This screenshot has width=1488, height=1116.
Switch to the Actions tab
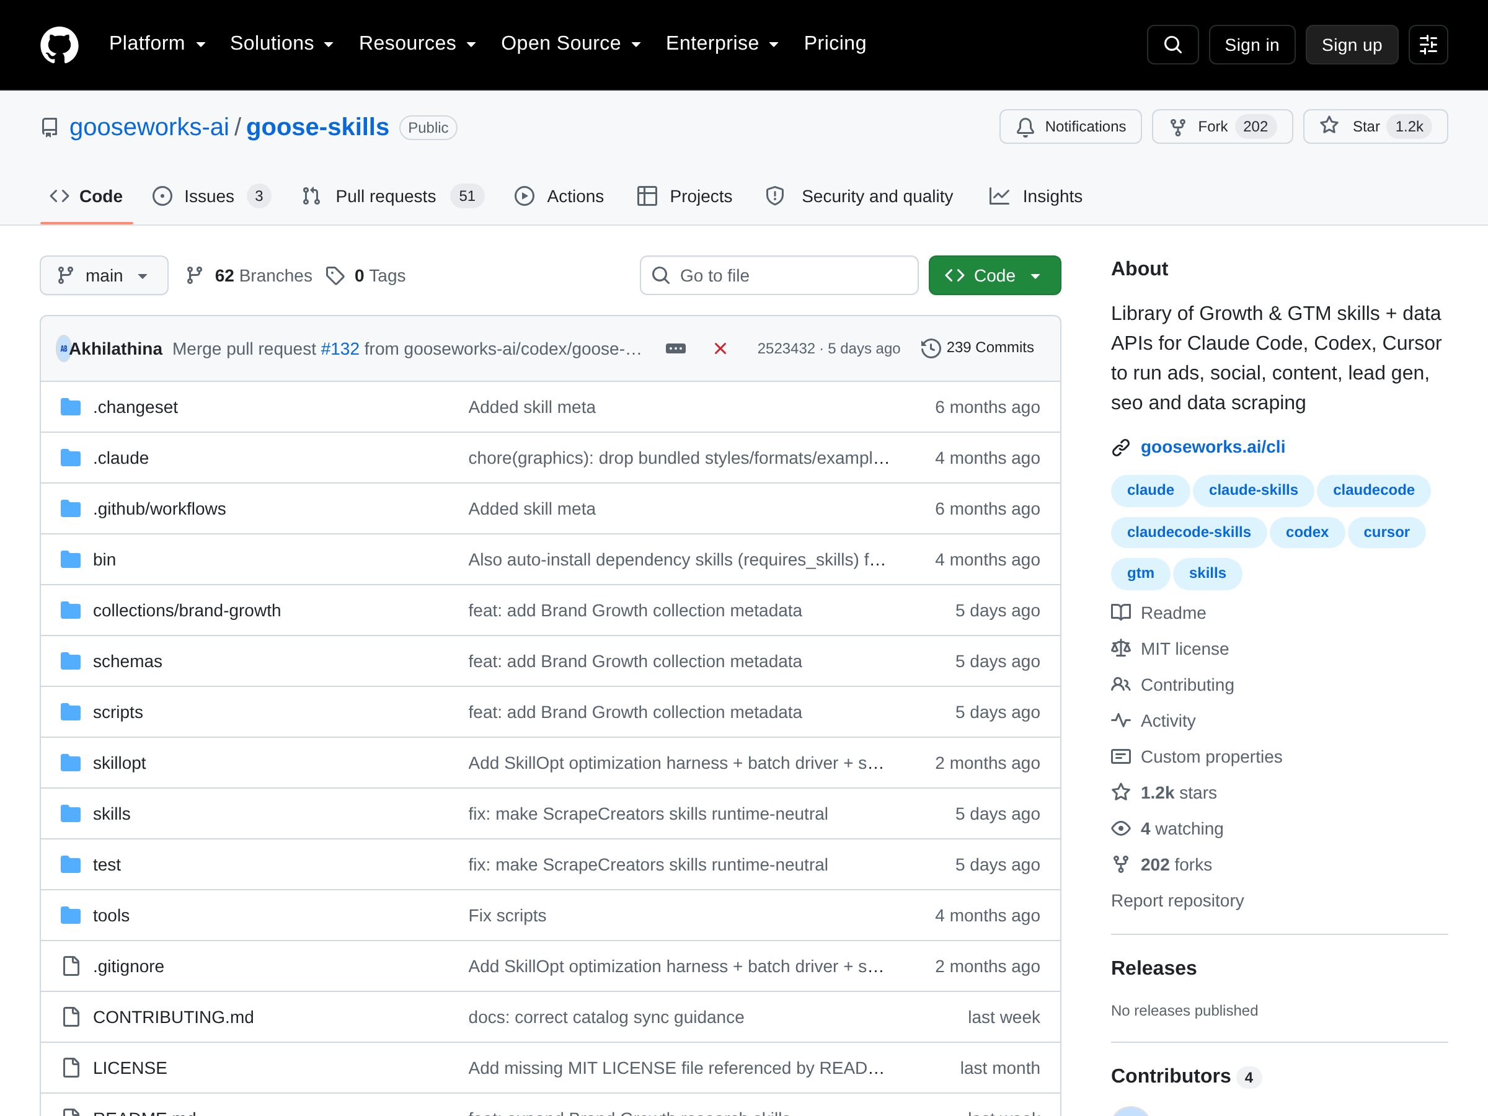coord(559,197)
